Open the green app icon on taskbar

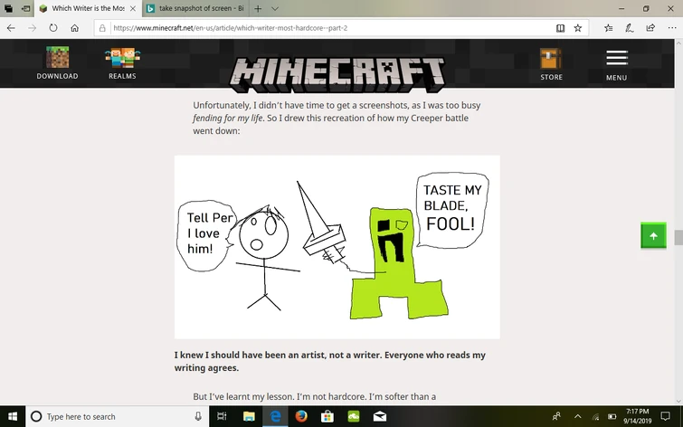point(354,416)
